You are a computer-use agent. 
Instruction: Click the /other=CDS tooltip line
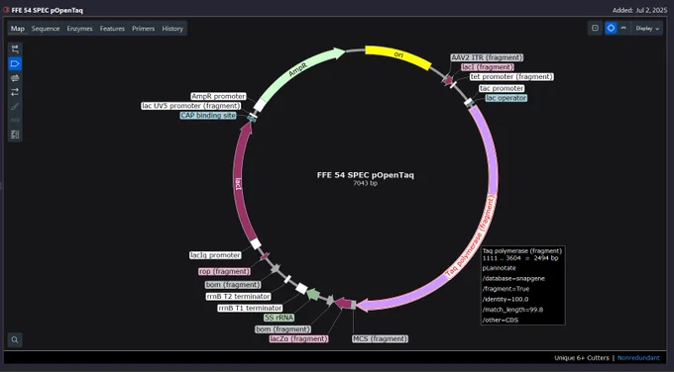coord(501,321)
